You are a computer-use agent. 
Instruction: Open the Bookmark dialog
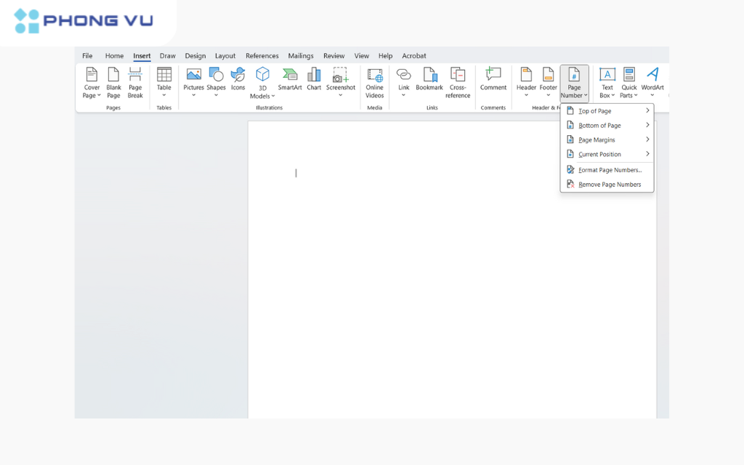[429, 80]
